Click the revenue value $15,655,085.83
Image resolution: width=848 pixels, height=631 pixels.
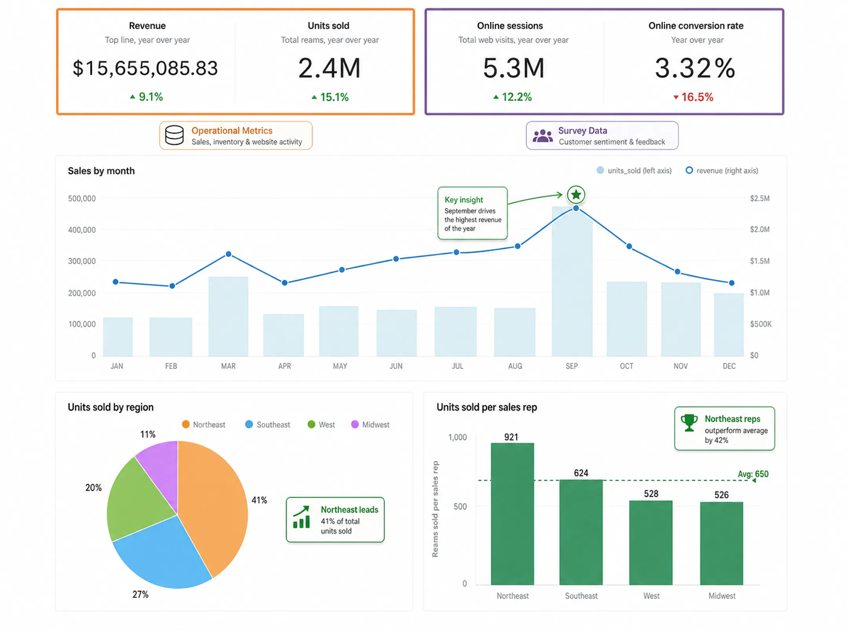145,68
